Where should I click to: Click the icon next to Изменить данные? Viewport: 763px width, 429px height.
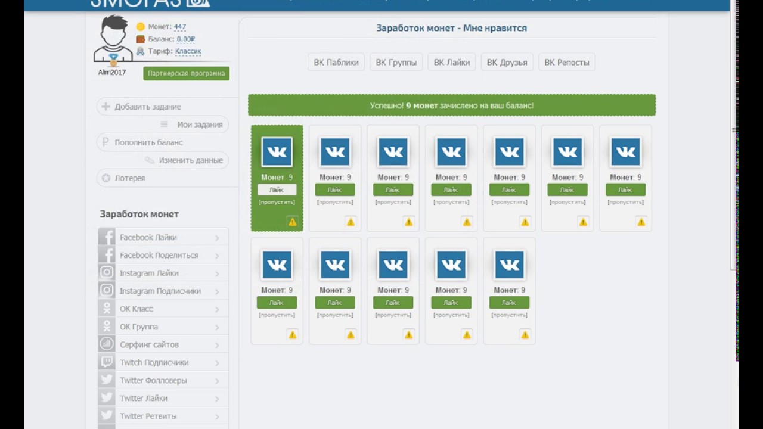[150, 160]
